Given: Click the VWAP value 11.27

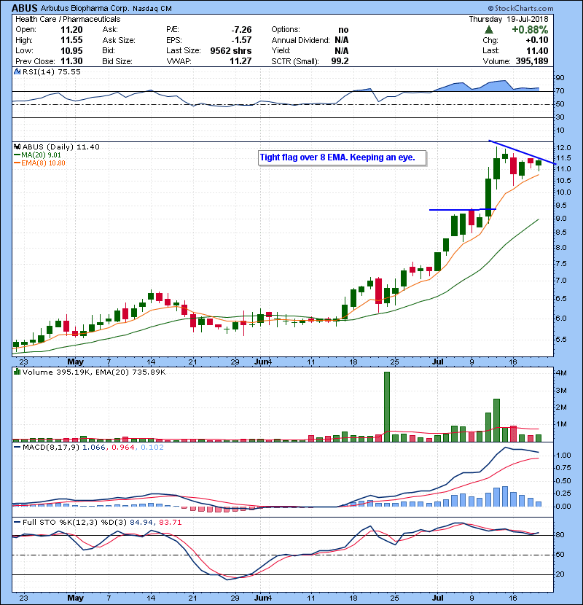Looking at the screenshot, I should 240,61.
